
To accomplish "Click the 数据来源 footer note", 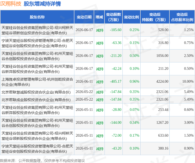I will click(x=42, y=161).
